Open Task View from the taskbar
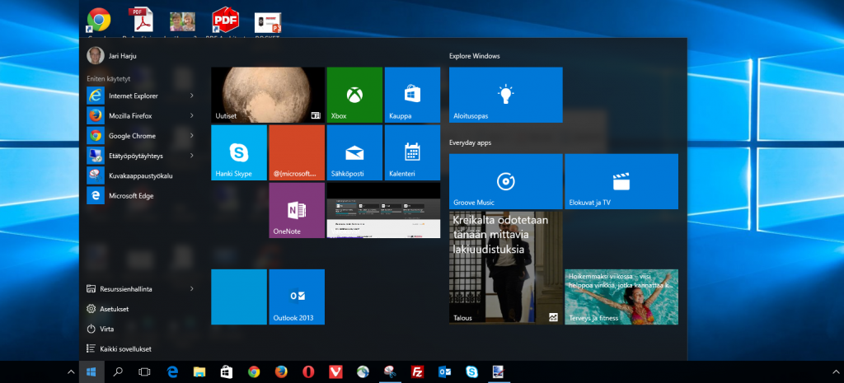This screenshot has height=383, width=844. point(144,371)
